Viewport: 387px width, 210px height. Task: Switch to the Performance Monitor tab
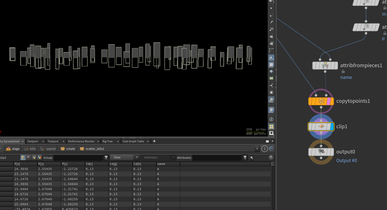coord(81,141)
